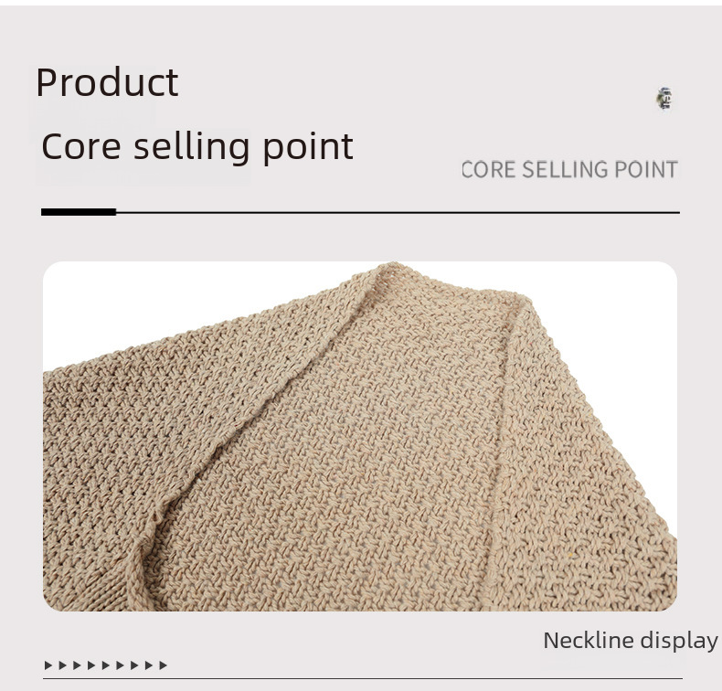Image resolution: width=722 pixels, height=691 pixels.
Task: Click the small logo icon at top right
Action: [664, 99]
